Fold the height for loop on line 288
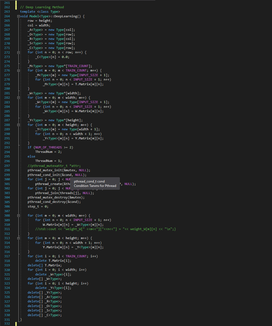The height and width of the screenshot is (326, 272). [x=18, y=125]
